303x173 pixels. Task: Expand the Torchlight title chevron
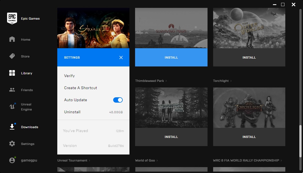(231, 81)
